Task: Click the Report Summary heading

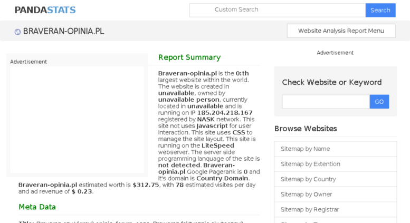Action: pos(189,57)
